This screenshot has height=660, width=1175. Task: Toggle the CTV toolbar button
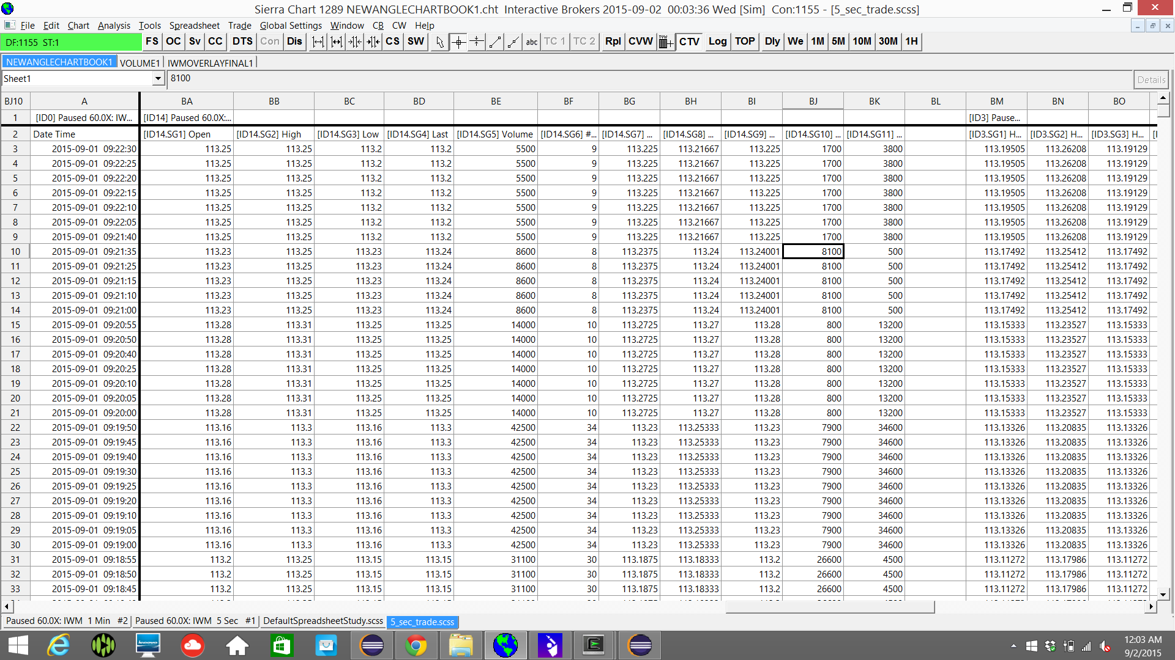point(689,42)
